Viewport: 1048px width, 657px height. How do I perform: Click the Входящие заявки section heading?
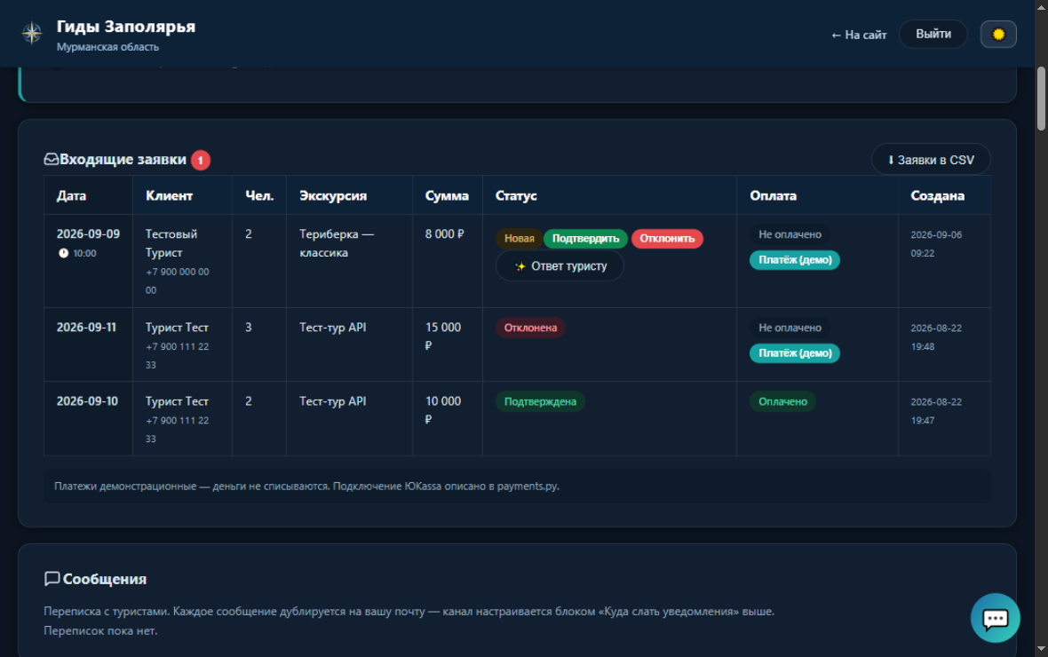point(123,159)
